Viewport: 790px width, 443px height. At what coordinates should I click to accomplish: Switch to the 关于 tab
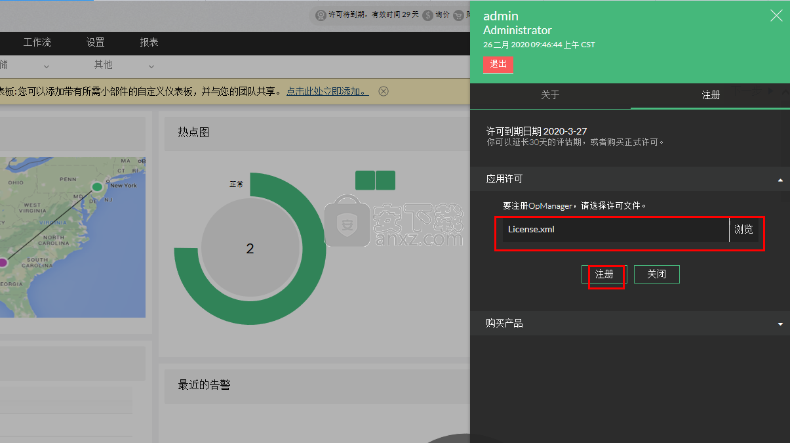pyautogui.click(x=550, y=95)
